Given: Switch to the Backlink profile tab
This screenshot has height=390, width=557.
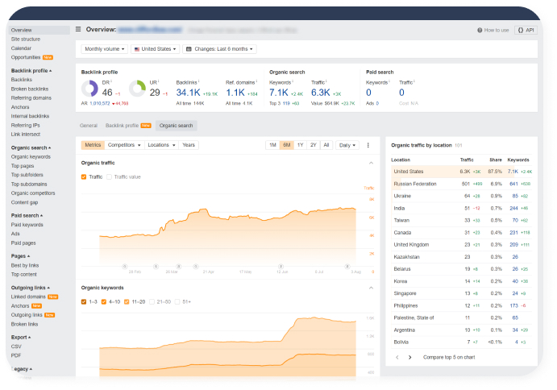Looking at the screenshot, I should click(x=123, y=126).
